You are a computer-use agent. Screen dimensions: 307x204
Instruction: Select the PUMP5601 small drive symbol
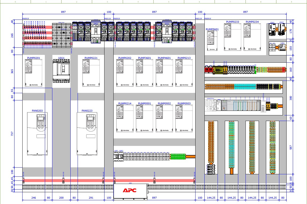click(x=212, y=41)
